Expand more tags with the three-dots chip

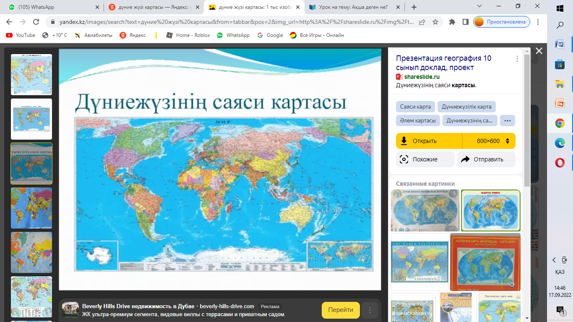[x=508, y=121]
